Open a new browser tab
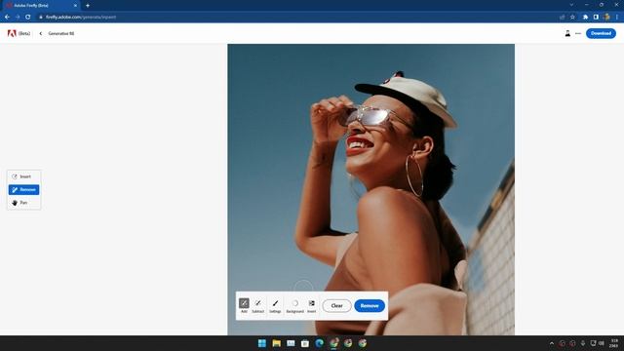 88,6
